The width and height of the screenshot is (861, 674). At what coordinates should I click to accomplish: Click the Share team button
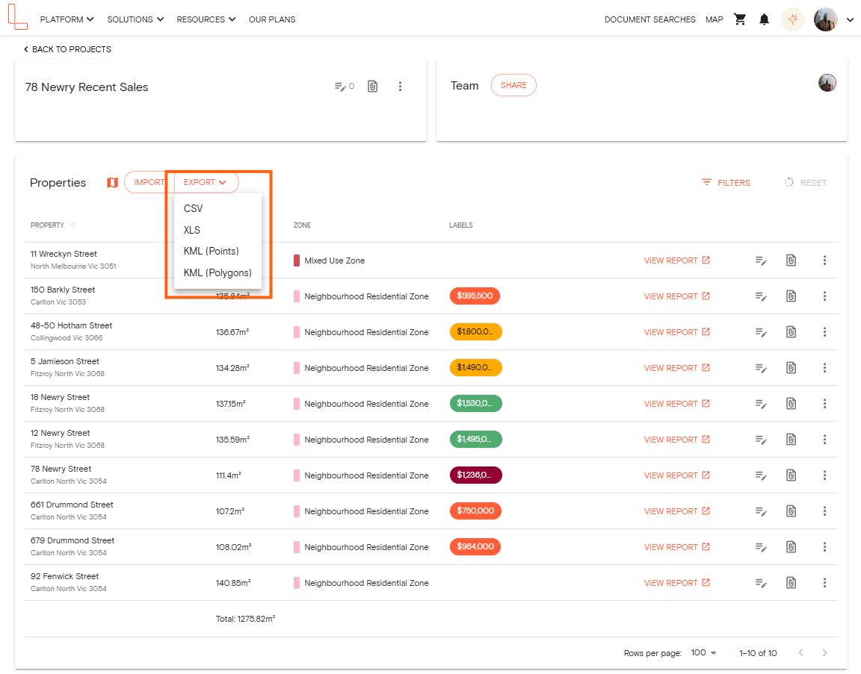513,85
